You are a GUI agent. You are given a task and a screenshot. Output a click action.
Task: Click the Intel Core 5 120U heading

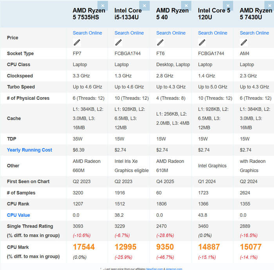(x=214, y=14)
